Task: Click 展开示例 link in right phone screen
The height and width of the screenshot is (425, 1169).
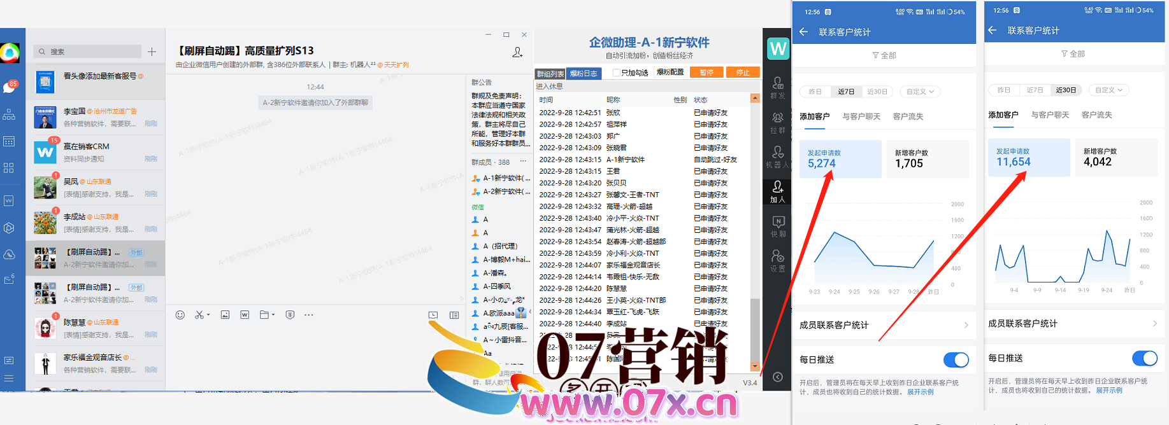Action: point(1109,391)
